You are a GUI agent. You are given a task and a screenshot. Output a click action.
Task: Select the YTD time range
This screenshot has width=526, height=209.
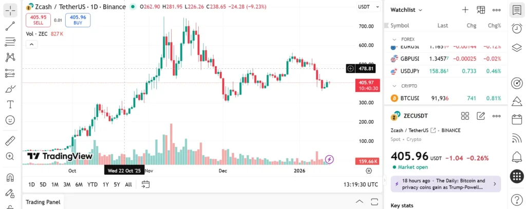pyautogui.click(x=92, y=184)
